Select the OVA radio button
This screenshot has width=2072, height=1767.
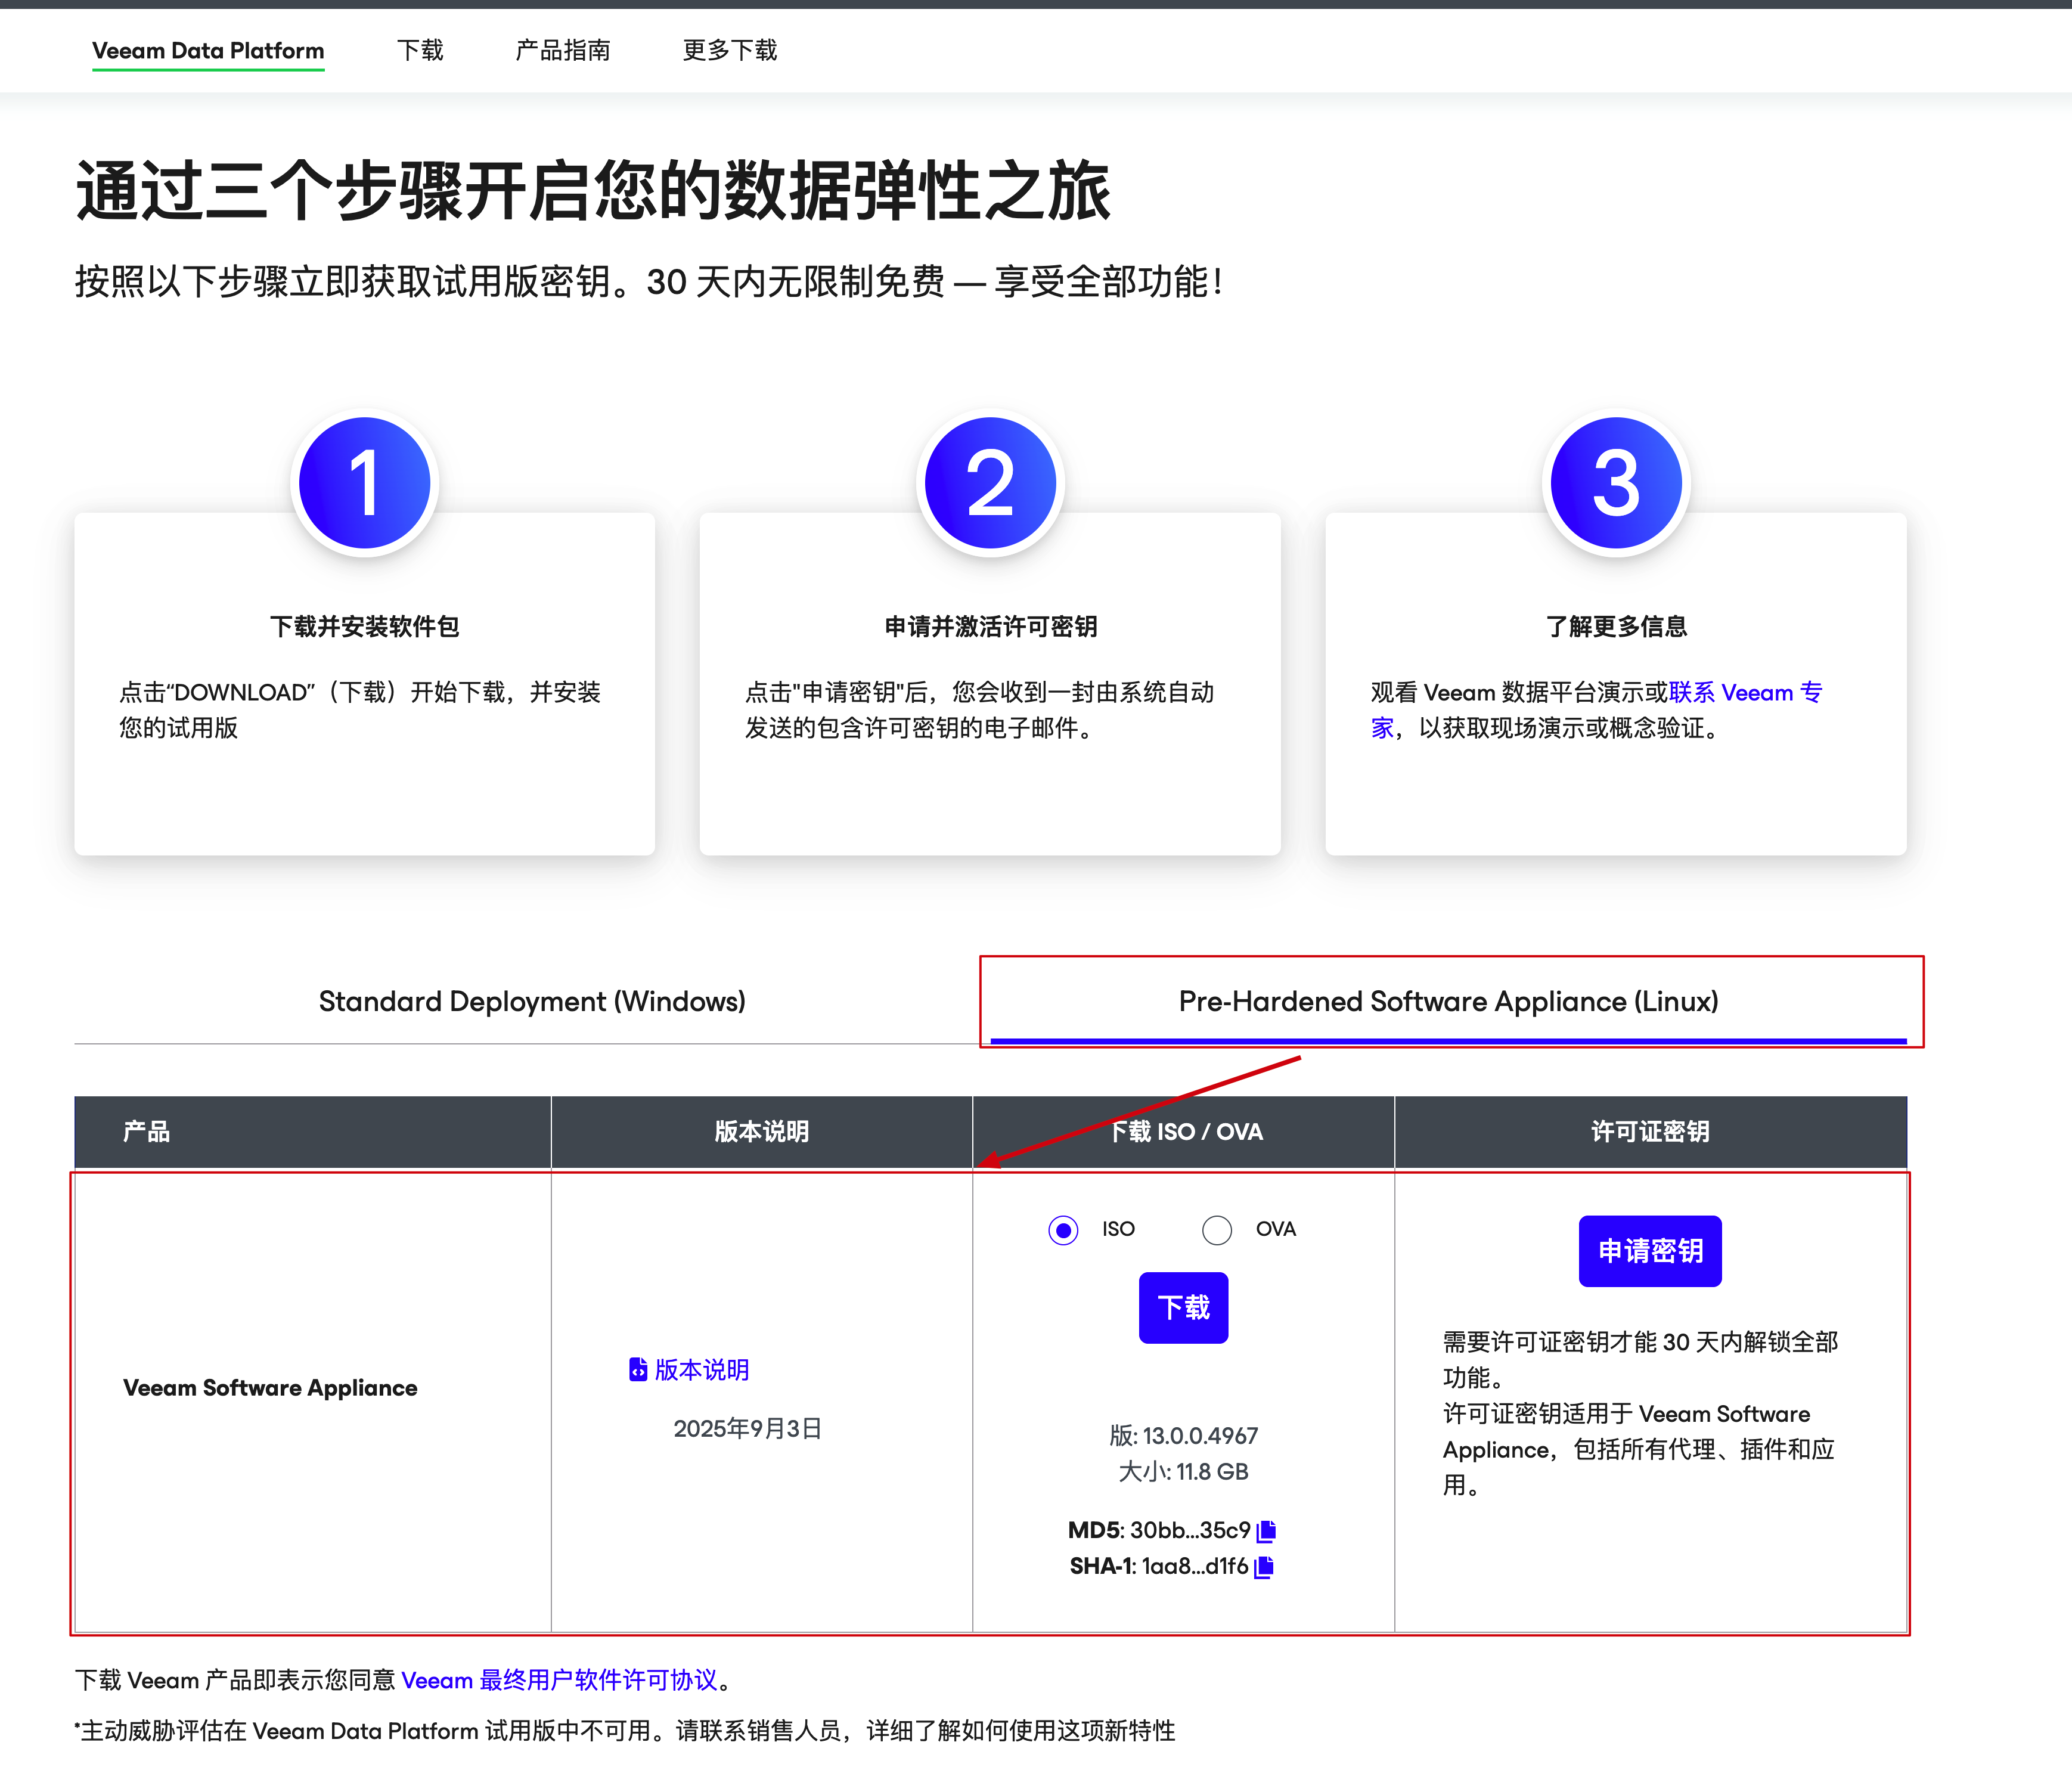[x=1217, y=1229]
